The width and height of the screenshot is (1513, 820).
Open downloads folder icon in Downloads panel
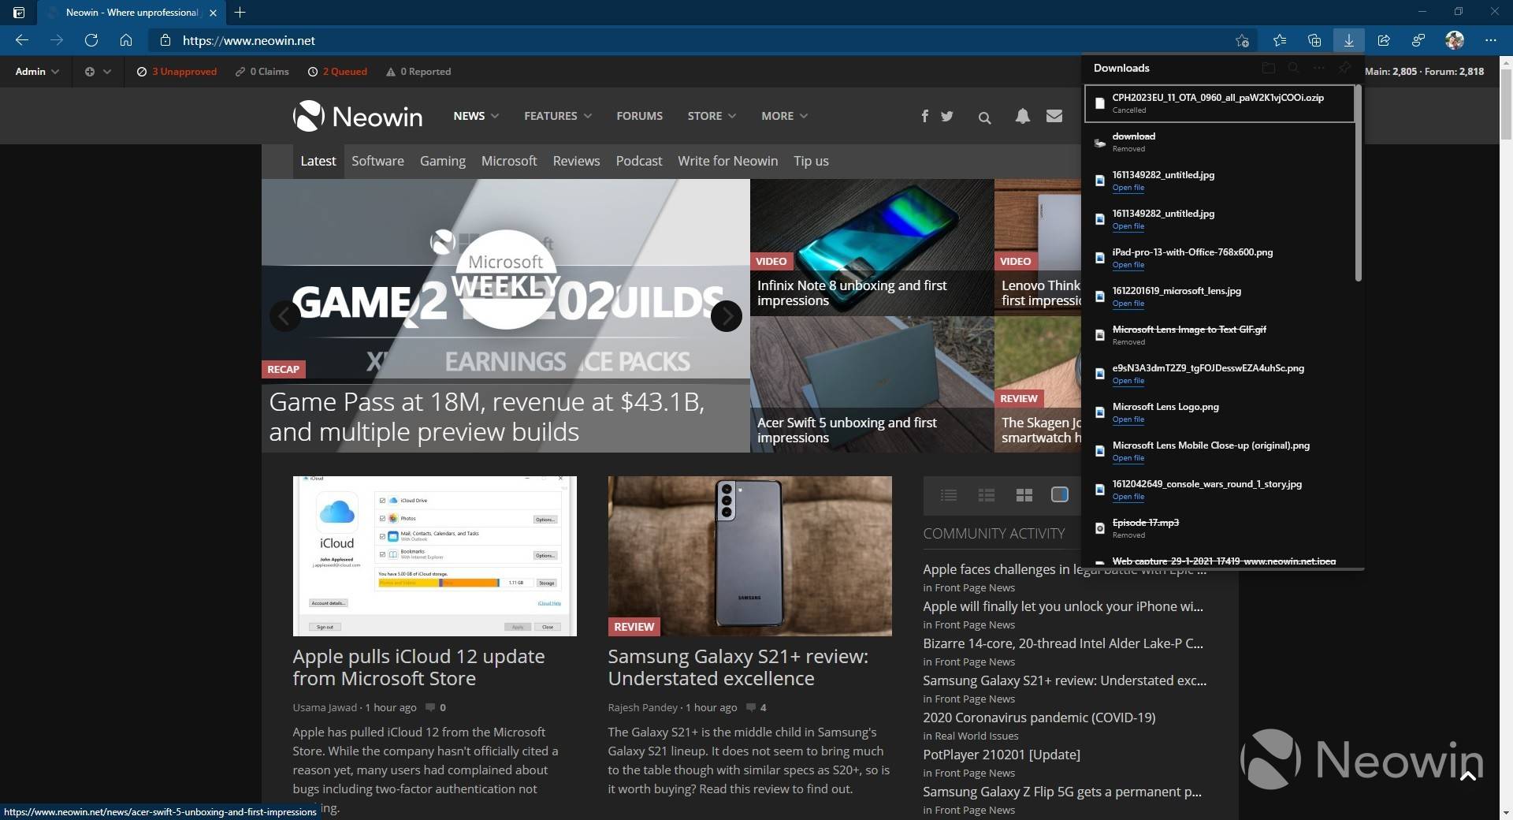click(1268, 68)
